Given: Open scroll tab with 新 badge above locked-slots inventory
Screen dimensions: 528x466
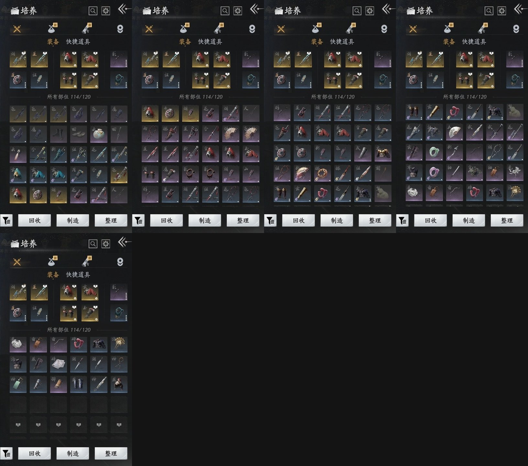Looking at the screenshot, I should [87, 262].
